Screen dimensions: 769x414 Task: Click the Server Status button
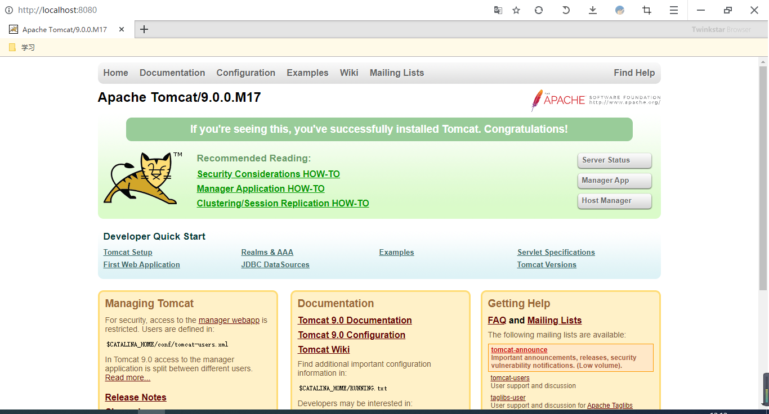point(615,160)
